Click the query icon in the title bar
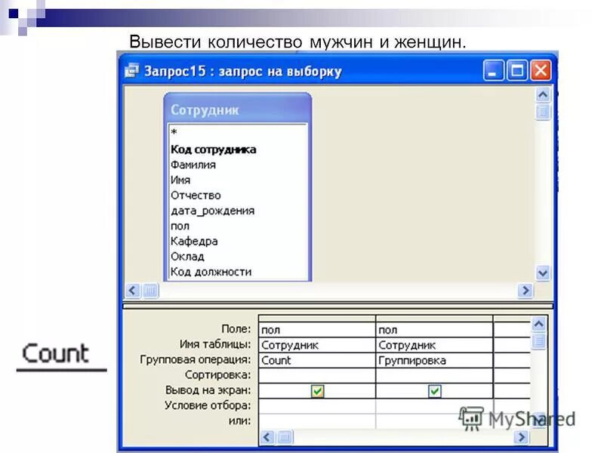The width and height of the screenshot is (604, 453). pyautogui.click(x=131, y=69)
